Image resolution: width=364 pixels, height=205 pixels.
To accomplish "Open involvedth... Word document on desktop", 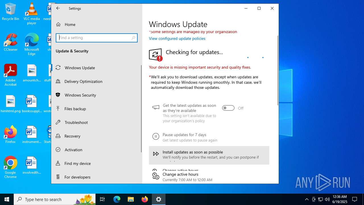I will [x=32, y=165].
